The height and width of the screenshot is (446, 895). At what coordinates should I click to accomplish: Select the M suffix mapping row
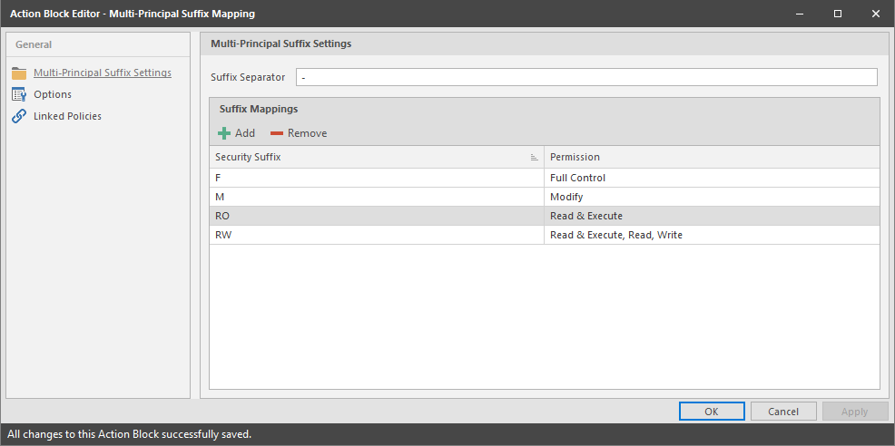coord(376,197)
